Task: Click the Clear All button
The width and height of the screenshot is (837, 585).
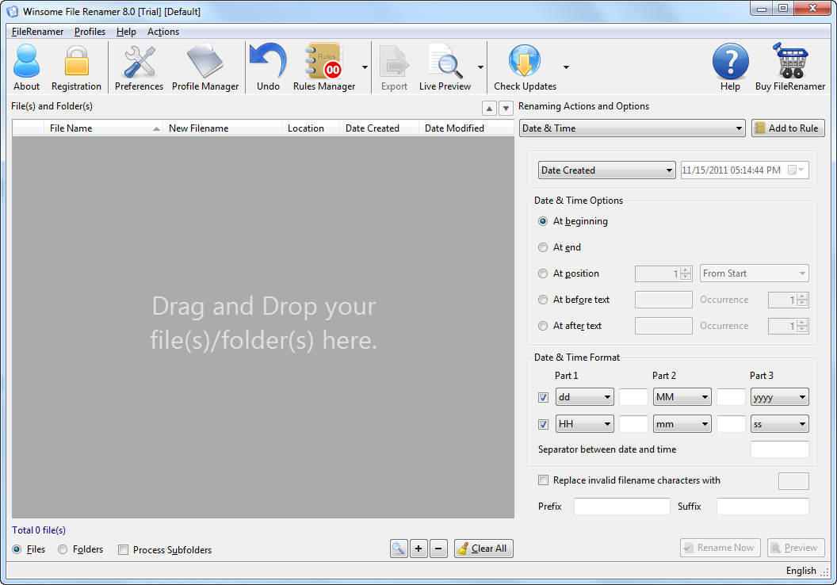Action: coord(483,549)
